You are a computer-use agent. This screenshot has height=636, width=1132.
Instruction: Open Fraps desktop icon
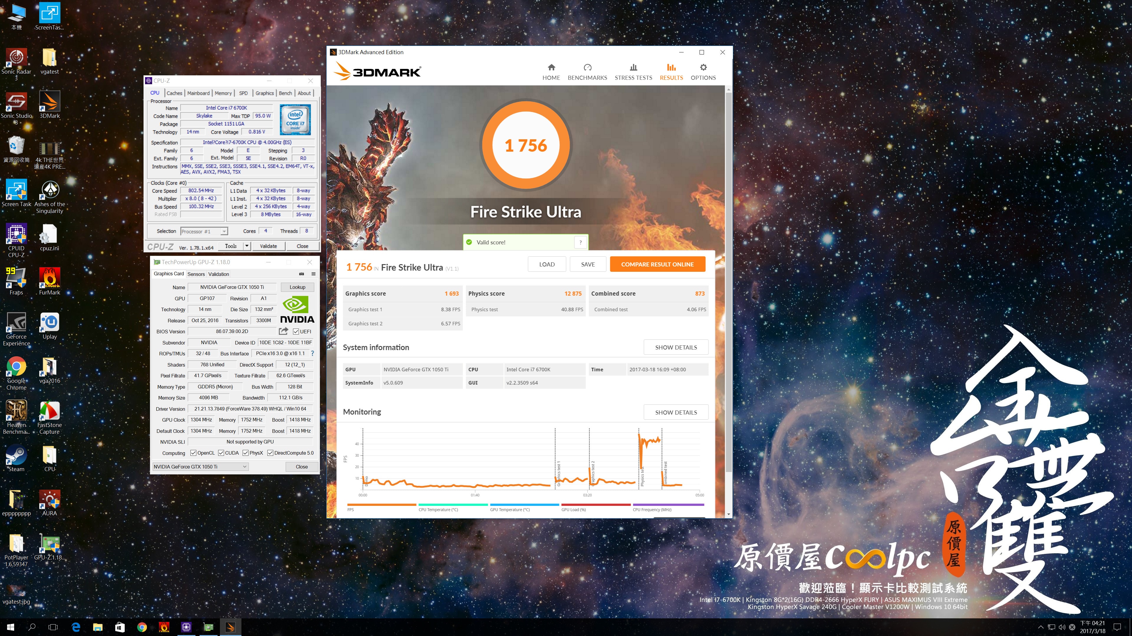point(16,281)
